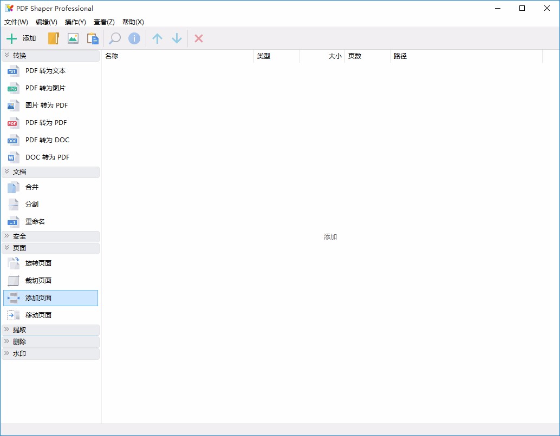This screenshot has width=560, height=436.
Task: Click the blue info icon in toolbar
Action: [134, 38]
